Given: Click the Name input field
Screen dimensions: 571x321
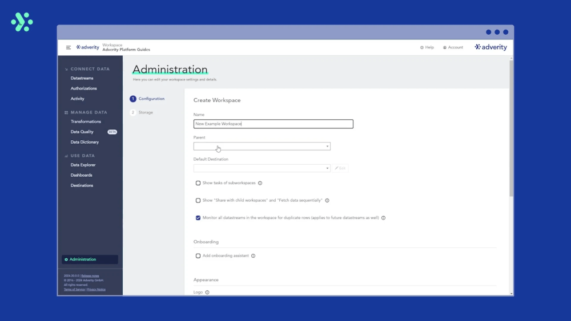Looking at the screenshot, I should [273, 124].
